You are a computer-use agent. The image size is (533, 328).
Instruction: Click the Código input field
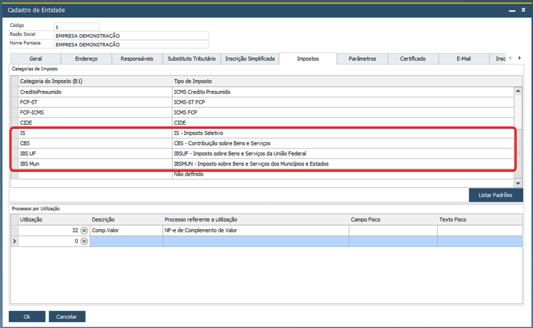tap(76, 27)
